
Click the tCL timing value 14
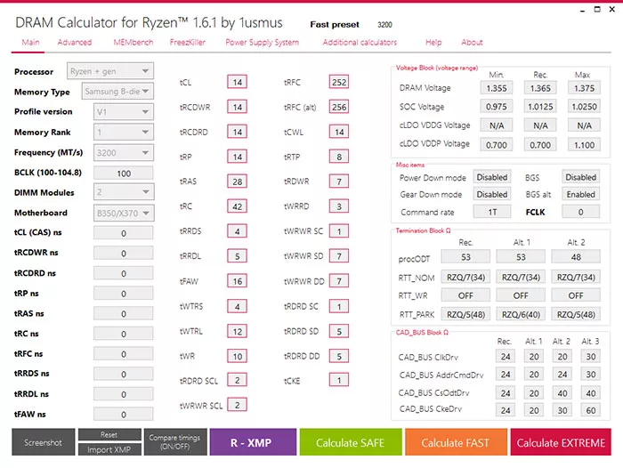pos(238,82)
